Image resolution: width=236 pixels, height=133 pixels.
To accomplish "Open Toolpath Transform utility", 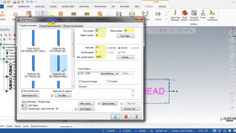I will pyautogui.click(x=194, y=16).
